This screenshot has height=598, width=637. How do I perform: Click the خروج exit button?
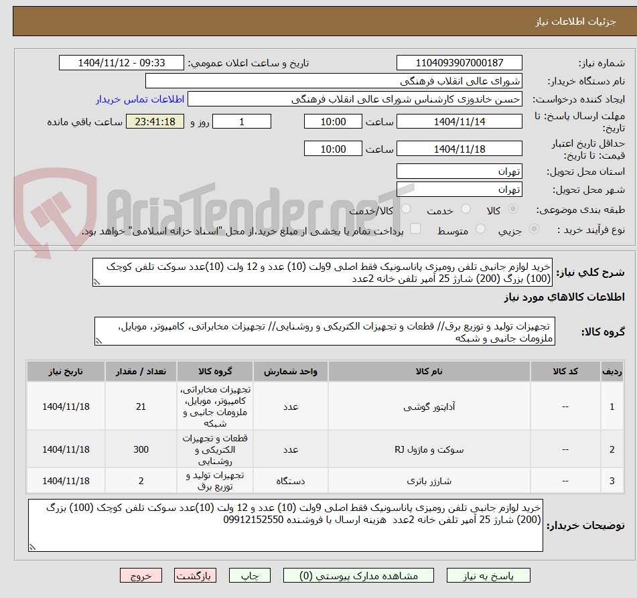pos(141,576)
